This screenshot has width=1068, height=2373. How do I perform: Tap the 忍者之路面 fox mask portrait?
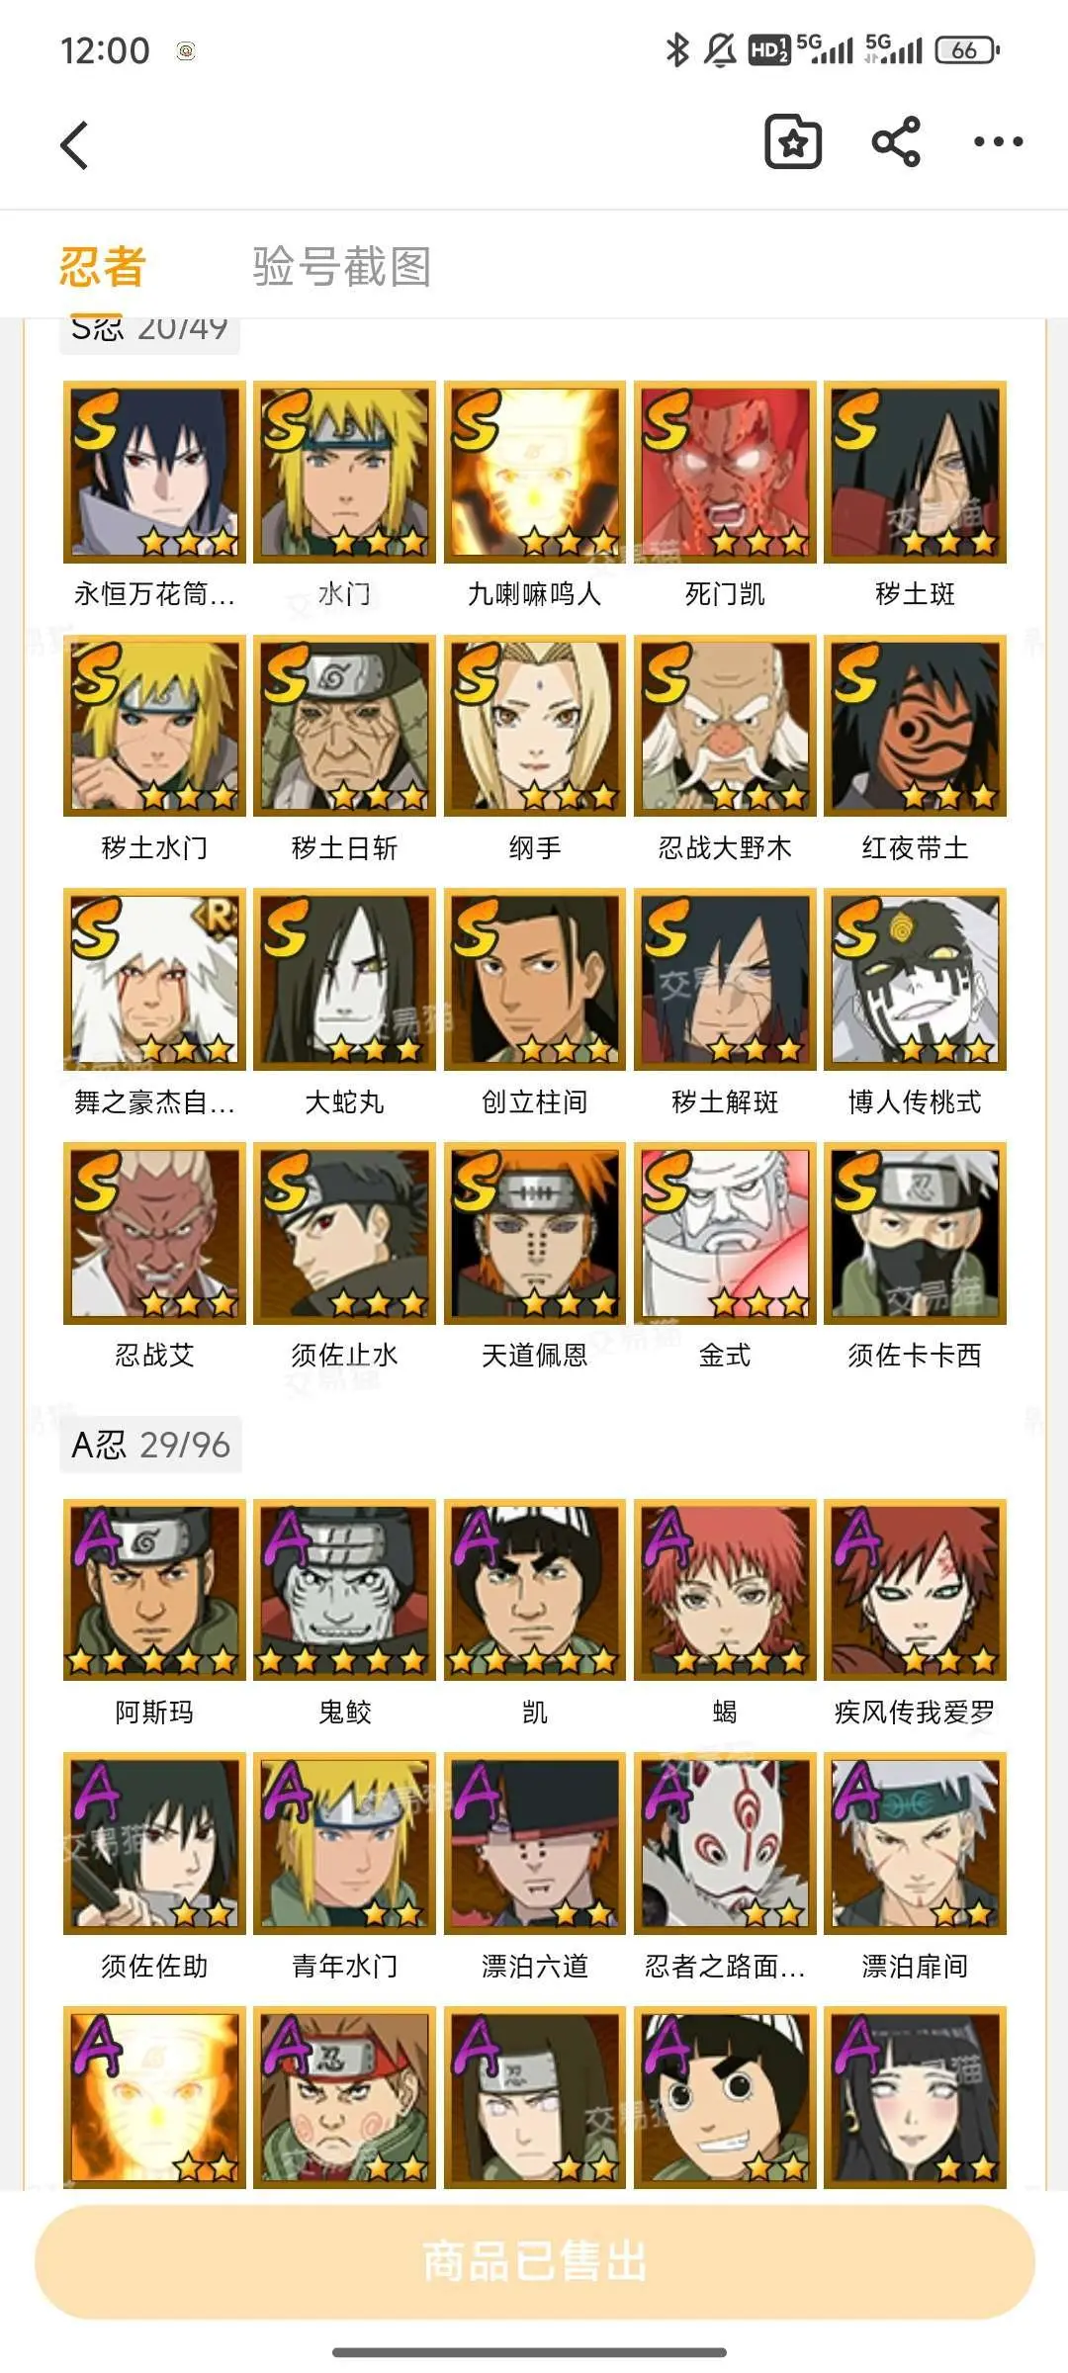click(725, 1843)
